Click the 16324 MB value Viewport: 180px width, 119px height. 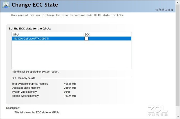coord(70,96)
